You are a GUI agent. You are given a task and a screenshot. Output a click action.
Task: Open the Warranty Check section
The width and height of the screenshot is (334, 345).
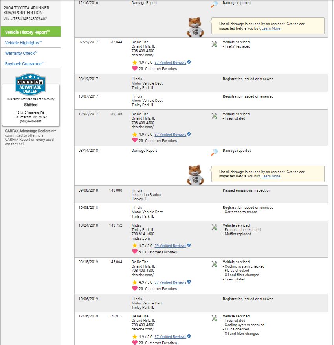pyautogui.click(x=21, y=53)
